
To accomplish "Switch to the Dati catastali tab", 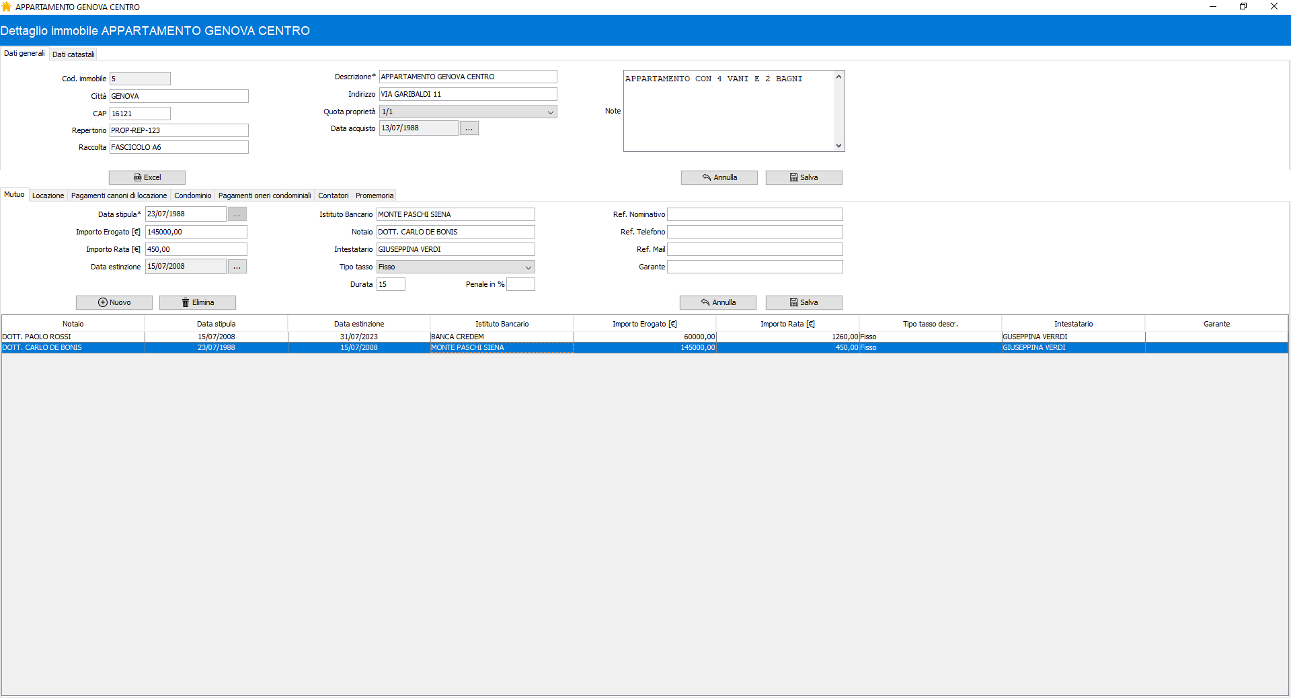I will click(x=73, y=54).
